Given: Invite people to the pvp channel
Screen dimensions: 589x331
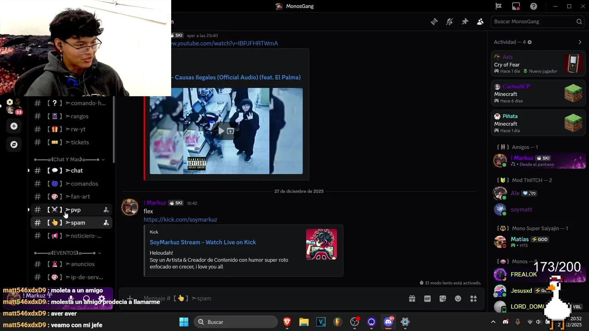Looking at the screenshot, I should tap(106, 210).
